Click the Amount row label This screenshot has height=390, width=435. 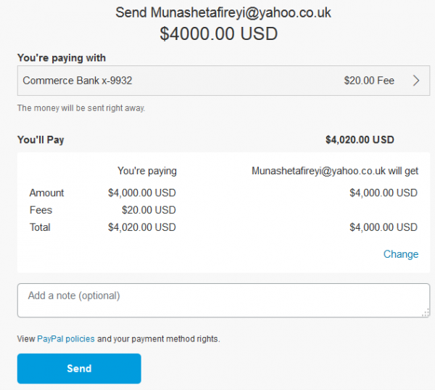pyautogui.click(x=46, y=192)
